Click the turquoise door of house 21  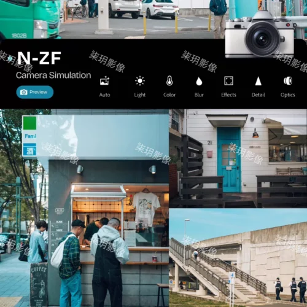[x=229, y=160]
